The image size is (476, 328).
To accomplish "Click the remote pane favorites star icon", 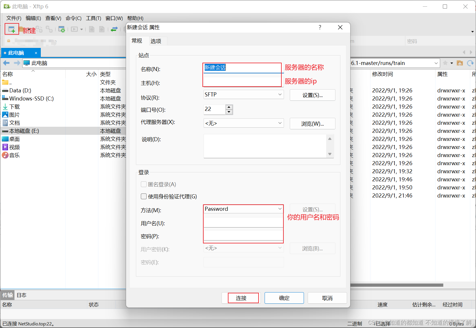I will click(x=445, y=63).
